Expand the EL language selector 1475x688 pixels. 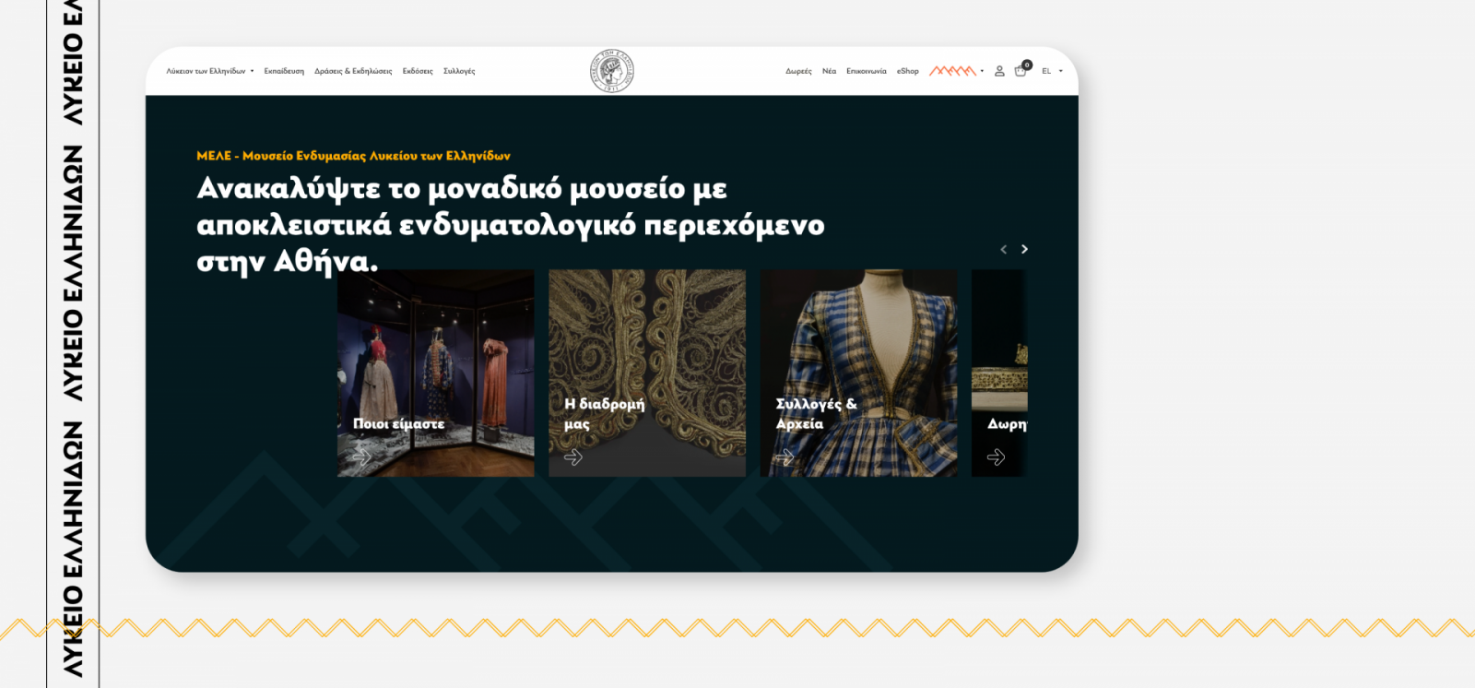1052,71
